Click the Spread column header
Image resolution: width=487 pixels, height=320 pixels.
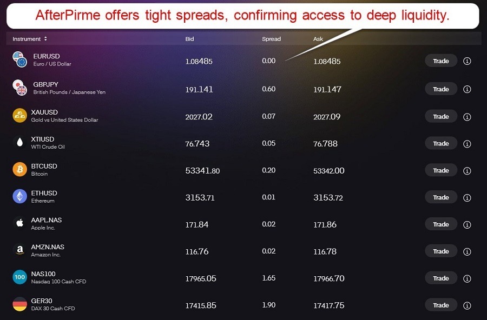click(271, 38)
